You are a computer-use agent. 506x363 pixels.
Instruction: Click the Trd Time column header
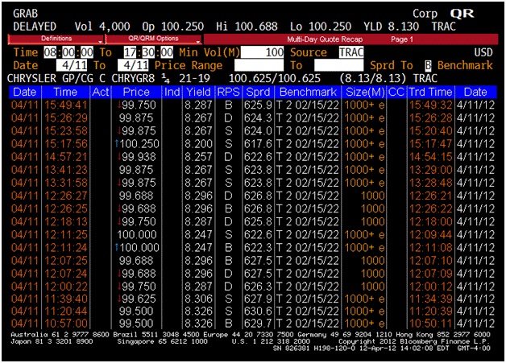point(431,93)
